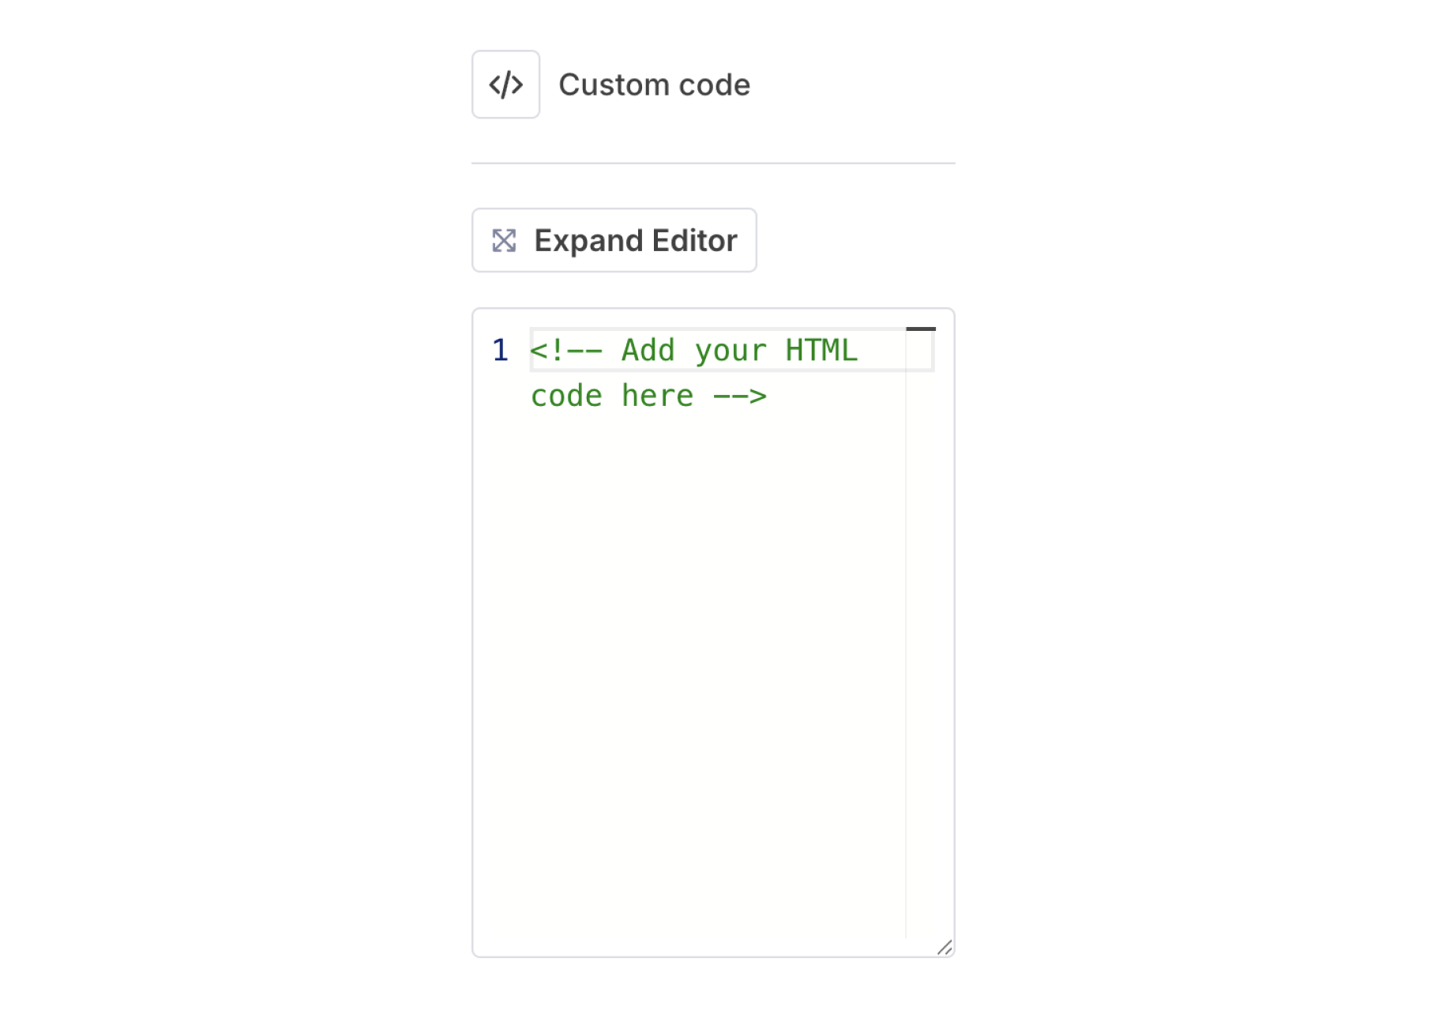Click line number 1 in the editor

(499, 350)
